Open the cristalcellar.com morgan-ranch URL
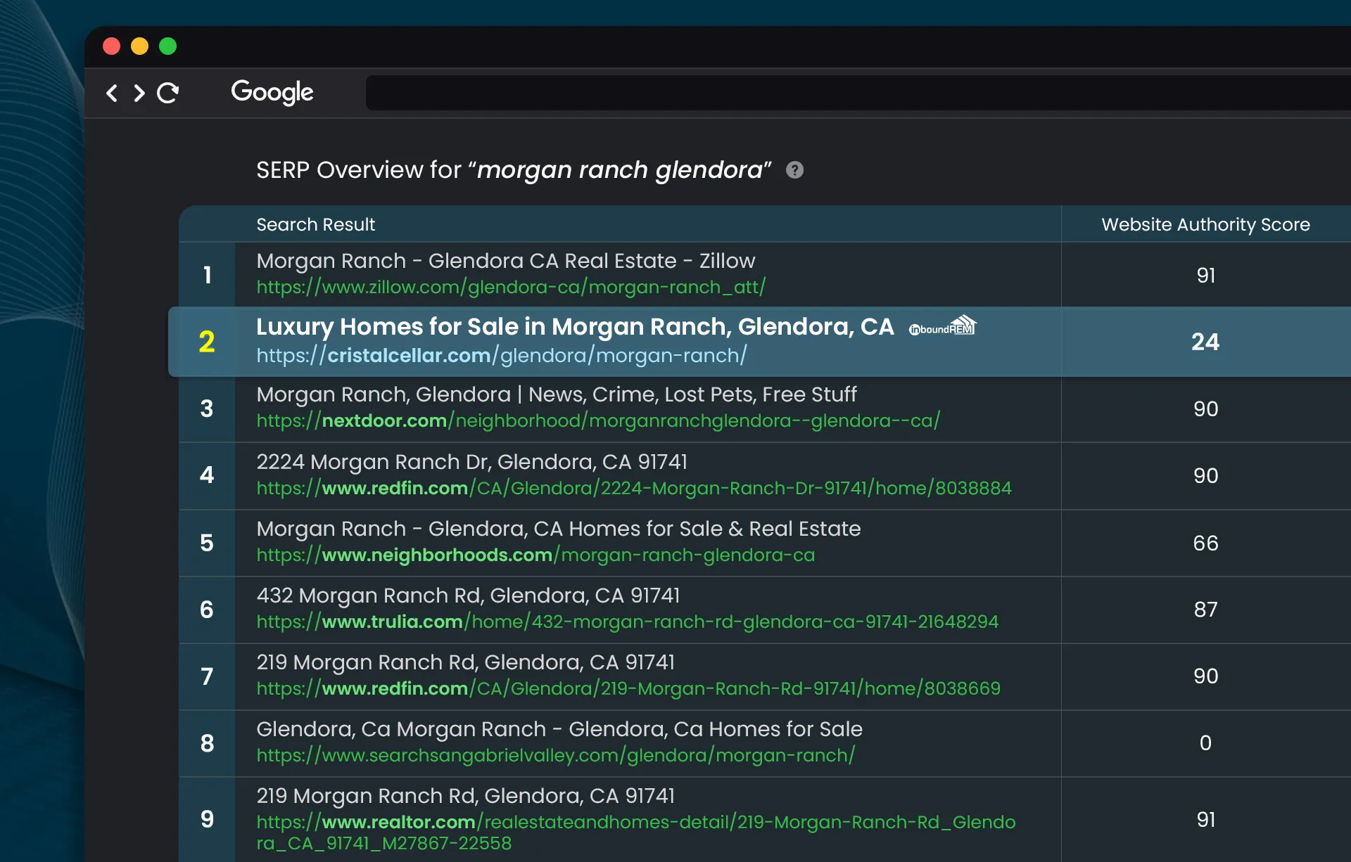The image size is (1351, 862). point(502,355)
